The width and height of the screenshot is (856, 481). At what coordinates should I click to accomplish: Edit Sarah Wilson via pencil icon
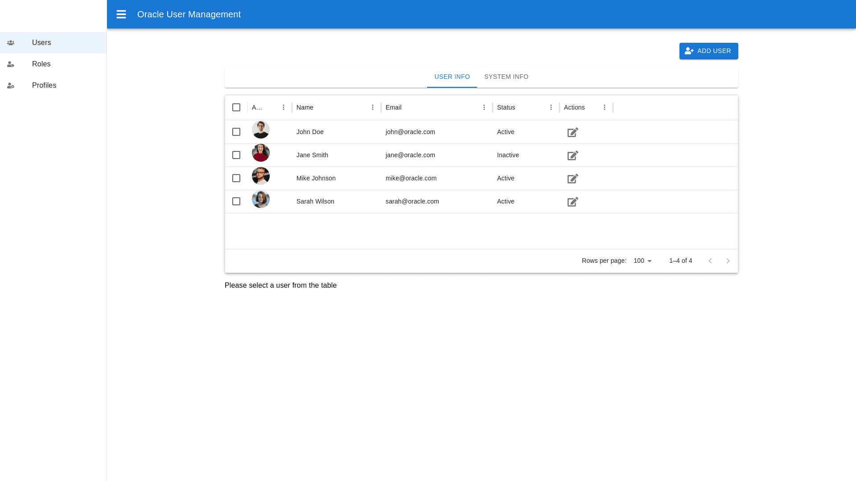point(573,202)
